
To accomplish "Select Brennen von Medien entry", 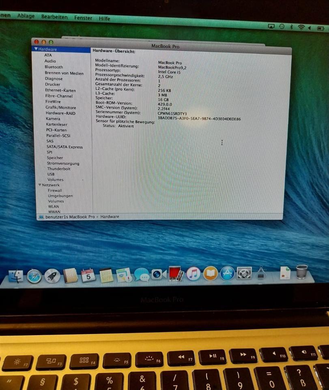I will [64, 73].
